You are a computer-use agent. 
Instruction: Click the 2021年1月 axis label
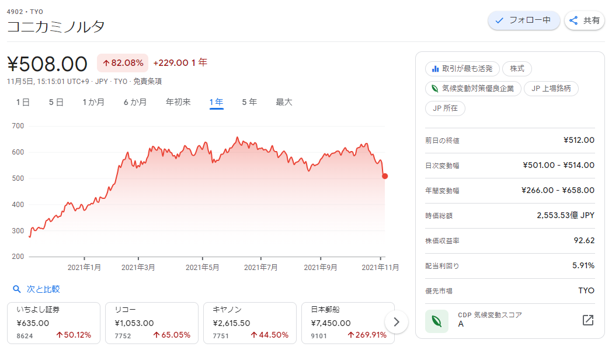(x=84, y=268)
